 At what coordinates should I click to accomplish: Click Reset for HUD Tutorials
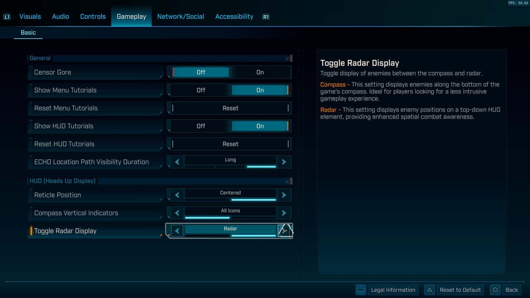230,144
